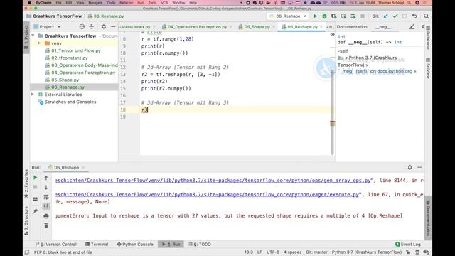The height and width of the screenshot is (256, 455).
Task: Print the run console output
Action: (46, 216)
